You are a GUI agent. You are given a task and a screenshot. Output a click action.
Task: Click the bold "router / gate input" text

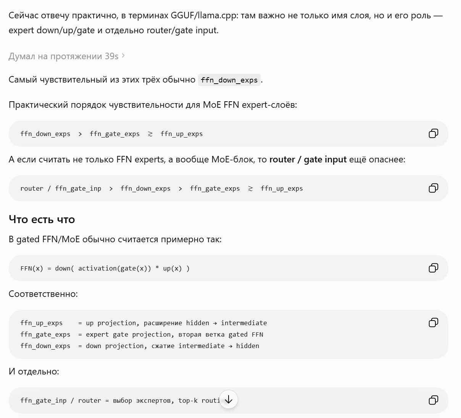click(308, 159)
